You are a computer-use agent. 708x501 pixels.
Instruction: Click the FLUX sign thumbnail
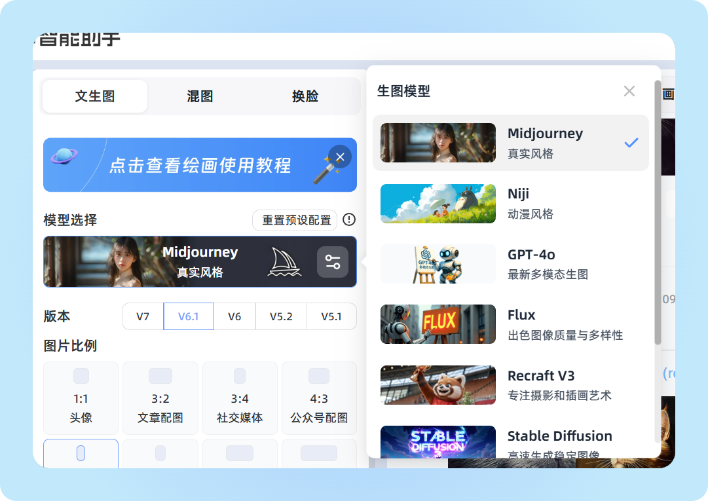438,324
